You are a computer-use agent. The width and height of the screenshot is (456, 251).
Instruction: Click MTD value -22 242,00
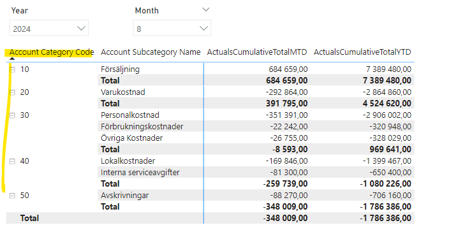[289, 126]
